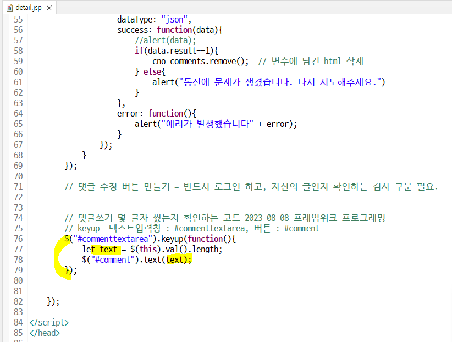Image resolution: width=452 pixels, height=342 pixels.
Task: Click line number 55 in gutter
Action: (18, 20)
